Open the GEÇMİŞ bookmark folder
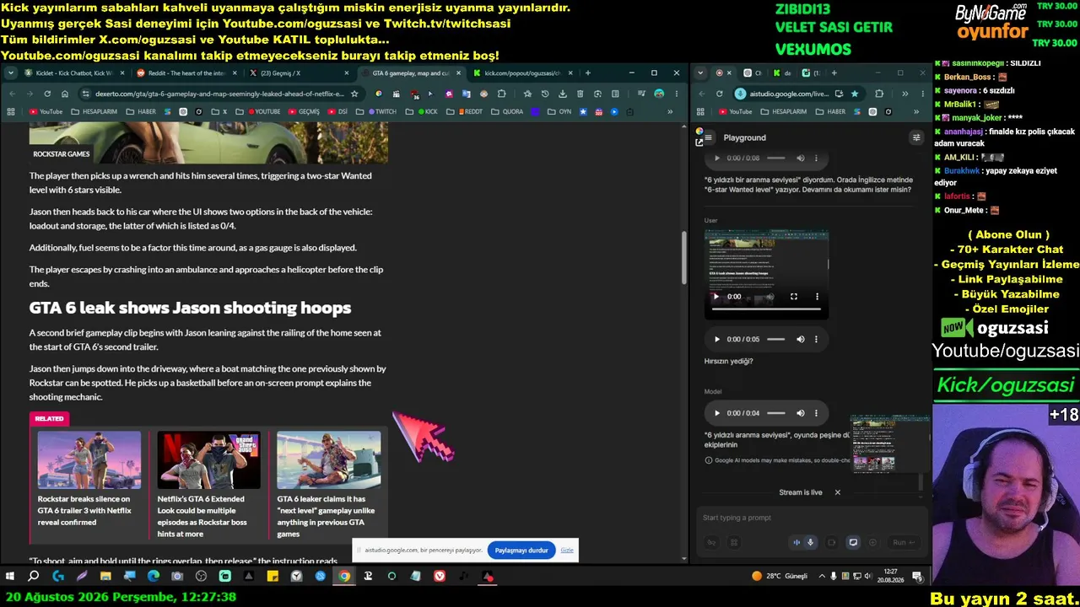 pos(304,111)
